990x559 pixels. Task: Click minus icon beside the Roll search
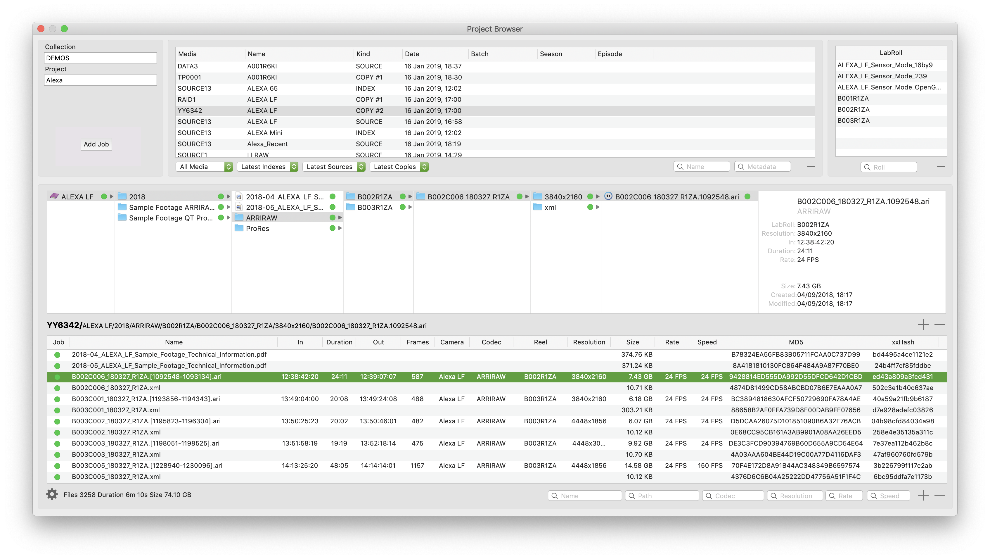pyautogui.click(x=941, y=166)
